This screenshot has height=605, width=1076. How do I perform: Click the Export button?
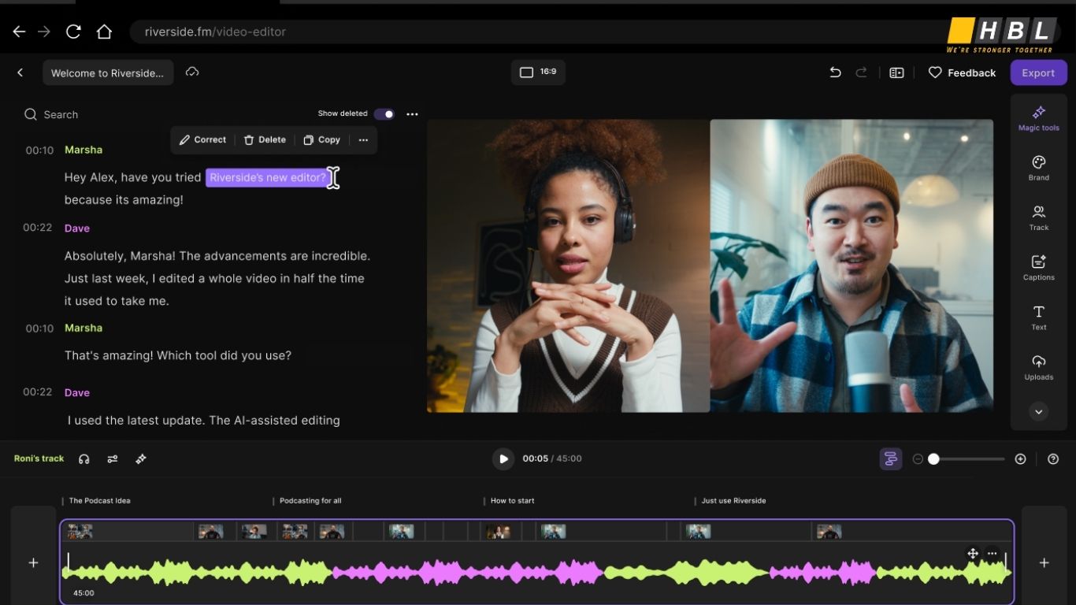pos(1038,72)
